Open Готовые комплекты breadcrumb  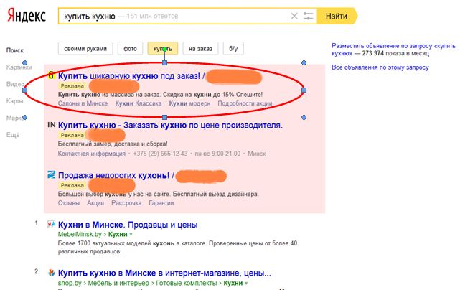click(187, 283)
